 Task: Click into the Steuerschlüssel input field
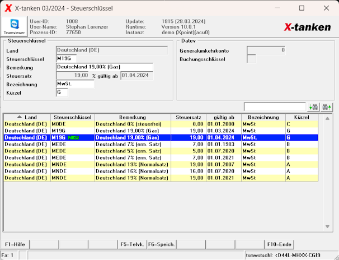[x=66, y=58]
